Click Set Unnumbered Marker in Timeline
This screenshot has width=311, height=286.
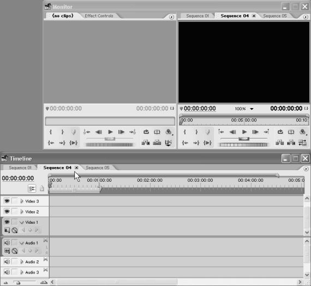click(x=41, y=188)
